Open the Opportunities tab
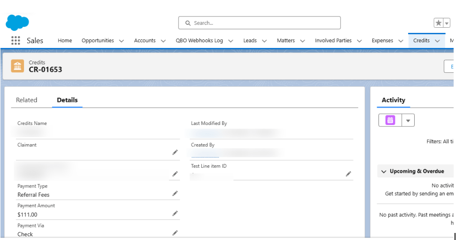This screenshot has width=471, height=240. (x=98, y=40)
